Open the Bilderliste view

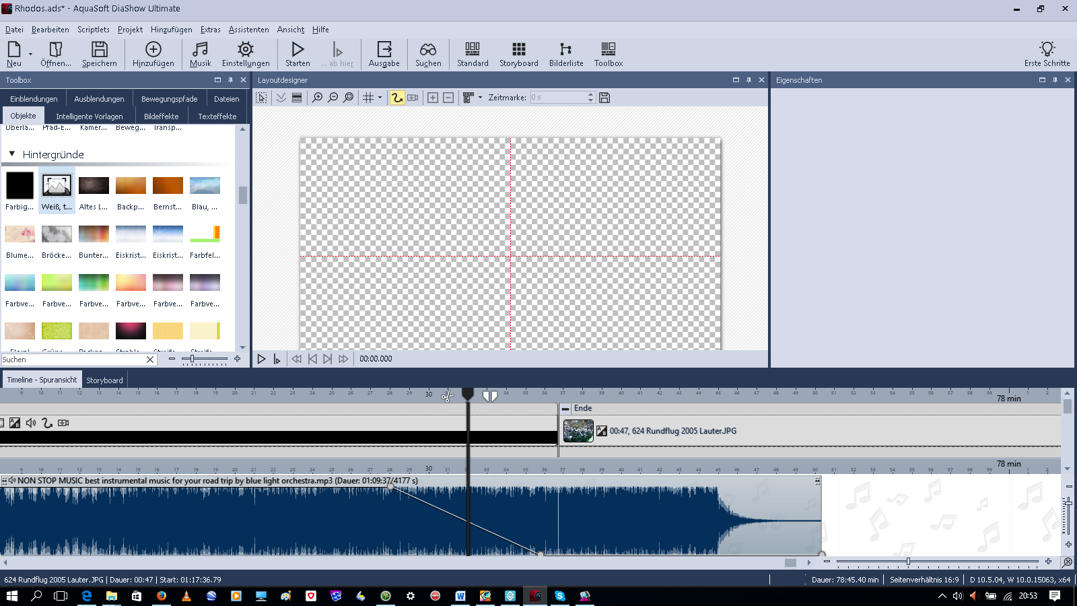pos(565,54)
